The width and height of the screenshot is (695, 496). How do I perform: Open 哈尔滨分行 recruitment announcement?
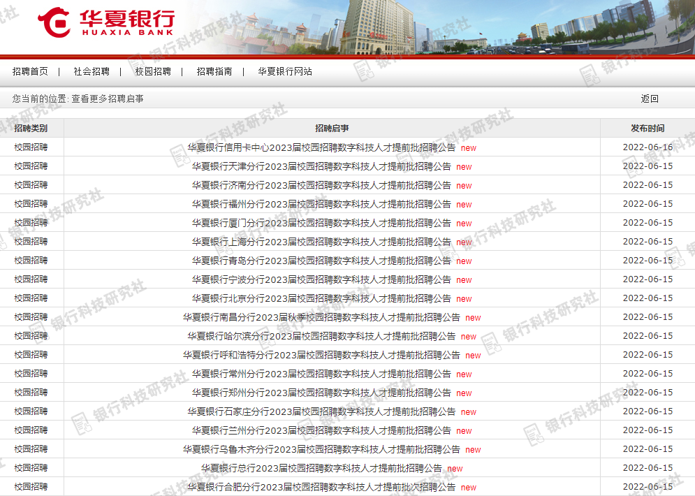point(321,336)
